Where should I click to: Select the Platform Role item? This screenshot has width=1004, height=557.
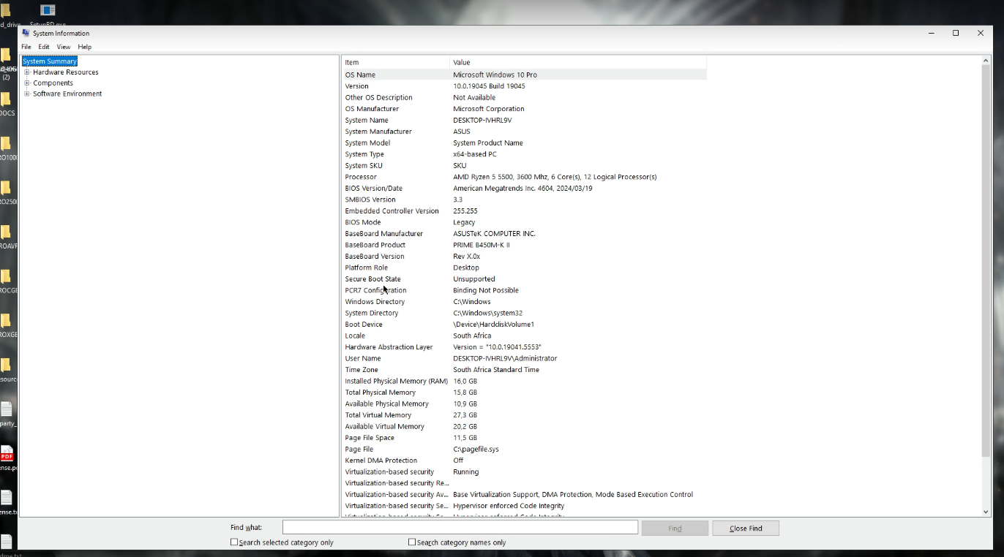pos(366,268)
